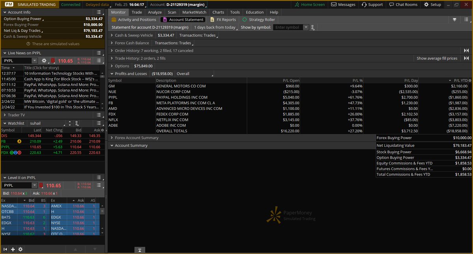This screenshot has height=254, width=473.
Task: Click Watchlist symbol link chain icon
Action: tap(76, 123)
